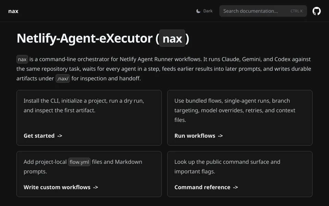This screenshot has height=206, width=329.
Task: Click 'Add project-local' card text
Action: pyautogui.click(x=83, y=167)
